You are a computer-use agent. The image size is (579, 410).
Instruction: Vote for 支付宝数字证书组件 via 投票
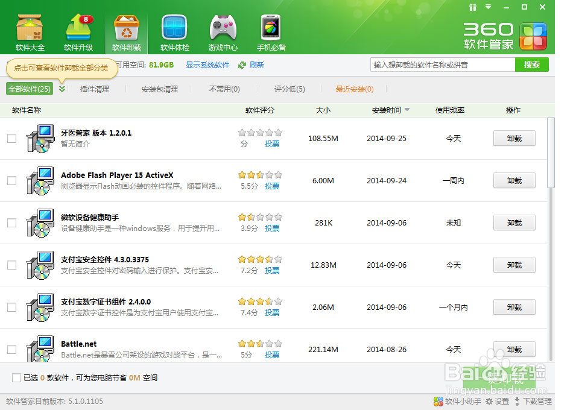pyautogui.click(x=272, y=312)
